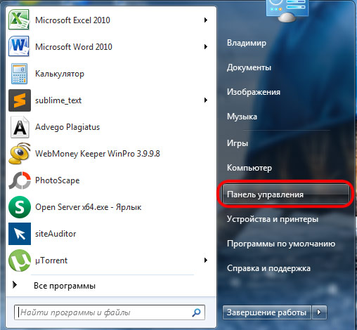This screenshot has height=330, width=357.
Task: Launch sublime_text icon
Action: 20,100
